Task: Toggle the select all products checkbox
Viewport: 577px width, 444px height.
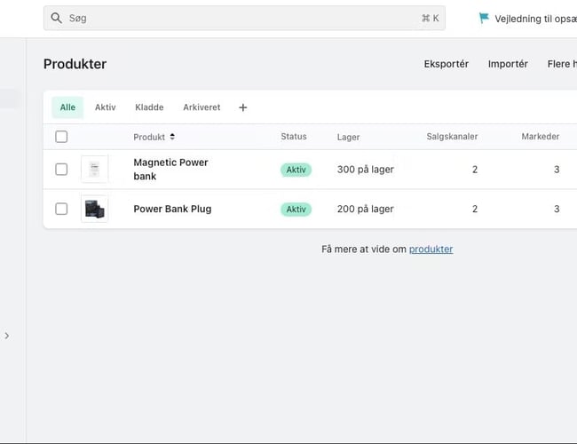Action: (61, 137)
